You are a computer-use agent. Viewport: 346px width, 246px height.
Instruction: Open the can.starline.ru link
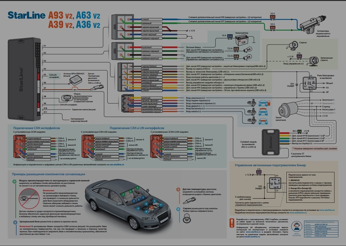coord(117,165)
